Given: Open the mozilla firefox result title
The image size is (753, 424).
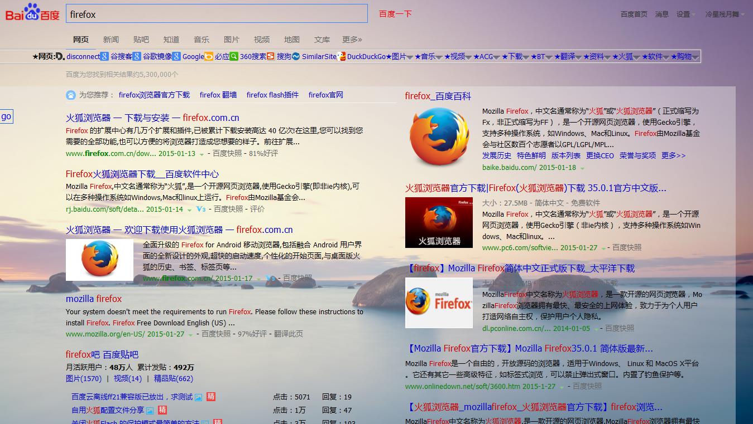Looking at the screenshot, I should 94,299.
